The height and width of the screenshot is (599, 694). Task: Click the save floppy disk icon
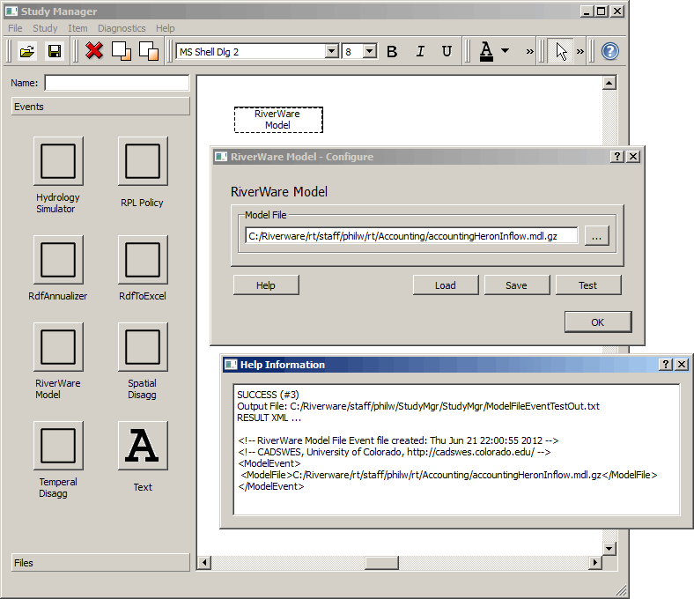tap(55, 51)
